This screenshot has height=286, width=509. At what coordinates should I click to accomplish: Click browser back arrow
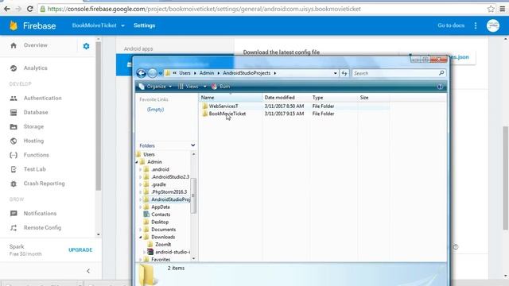[x=7, y=9]
